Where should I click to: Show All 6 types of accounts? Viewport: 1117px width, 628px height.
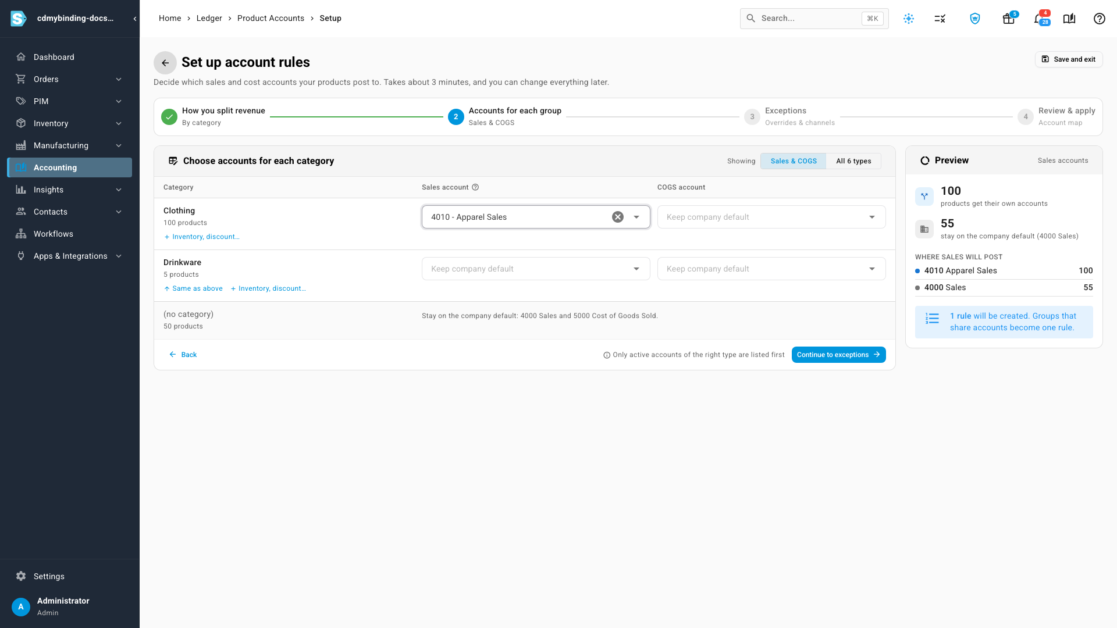tap(853, 161)
